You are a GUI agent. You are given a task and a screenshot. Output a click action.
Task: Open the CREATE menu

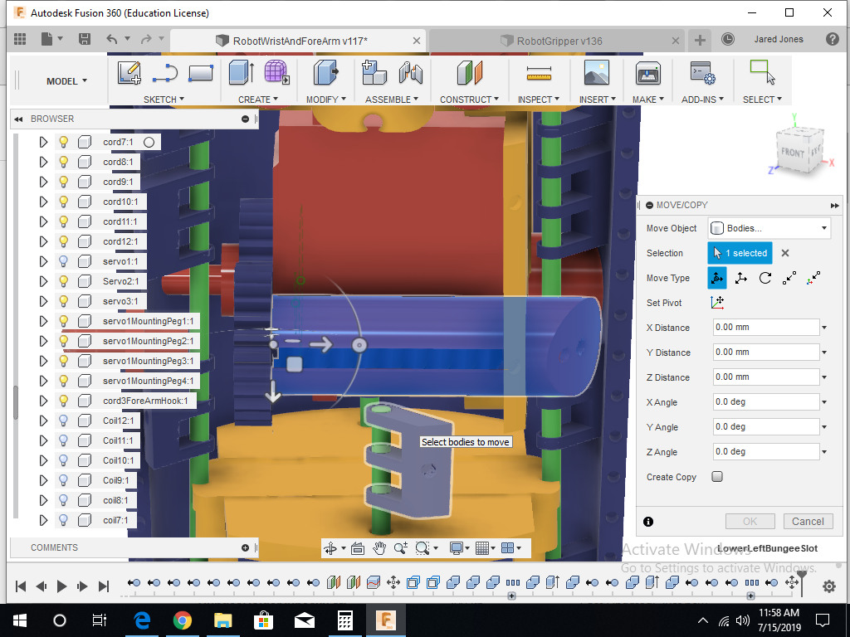pyautogui.click(x=258, y=100)
